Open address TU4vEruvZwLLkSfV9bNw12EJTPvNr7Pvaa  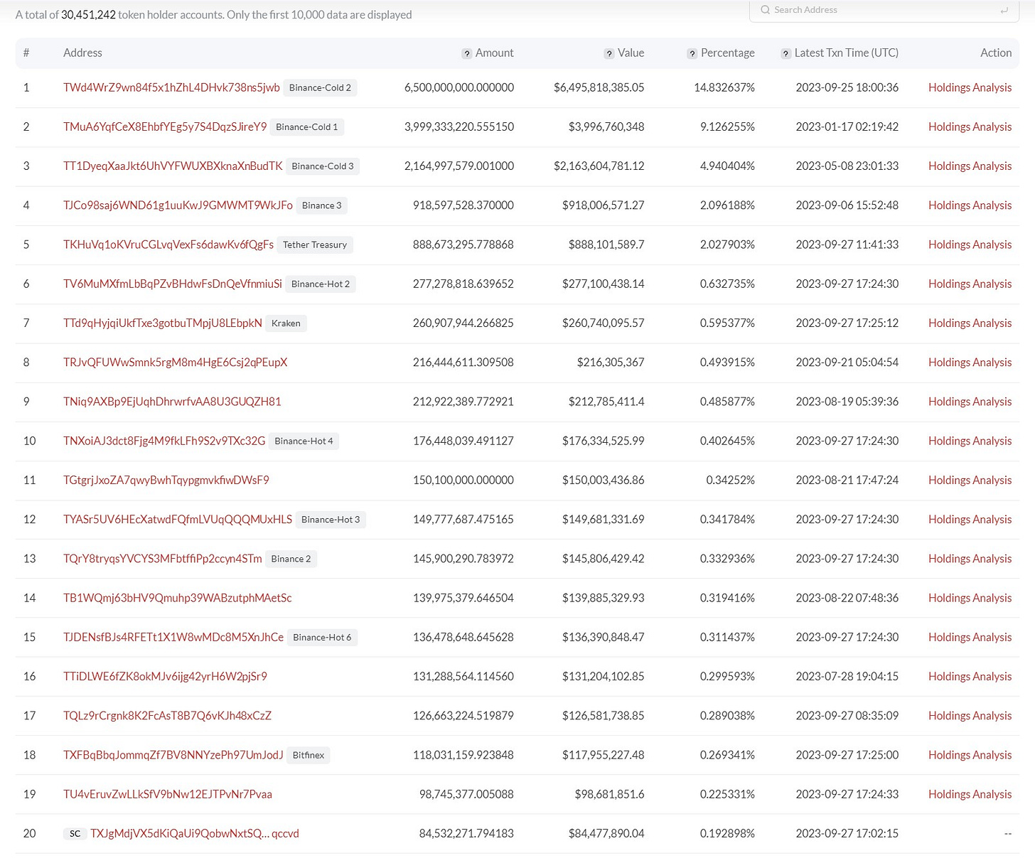point(168,794)
